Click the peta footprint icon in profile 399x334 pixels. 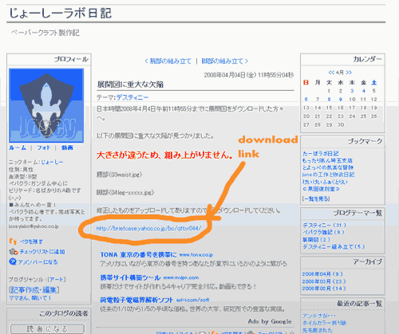(x=13, y=242)
